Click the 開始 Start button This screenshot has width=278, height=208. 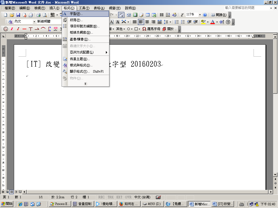coord(7,204)
